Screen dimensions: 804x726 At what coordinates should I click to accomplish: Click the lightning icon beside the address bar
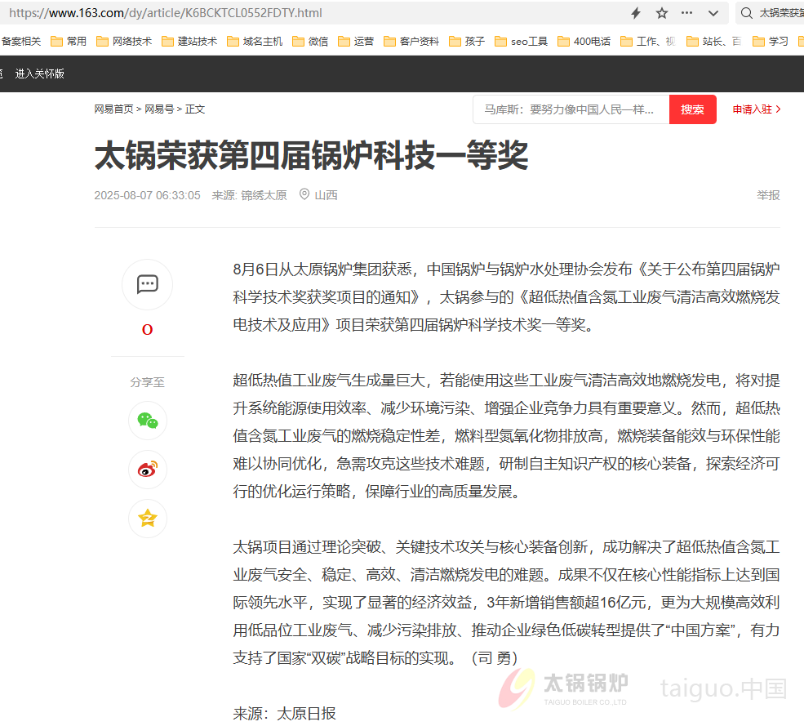point(633,13)
